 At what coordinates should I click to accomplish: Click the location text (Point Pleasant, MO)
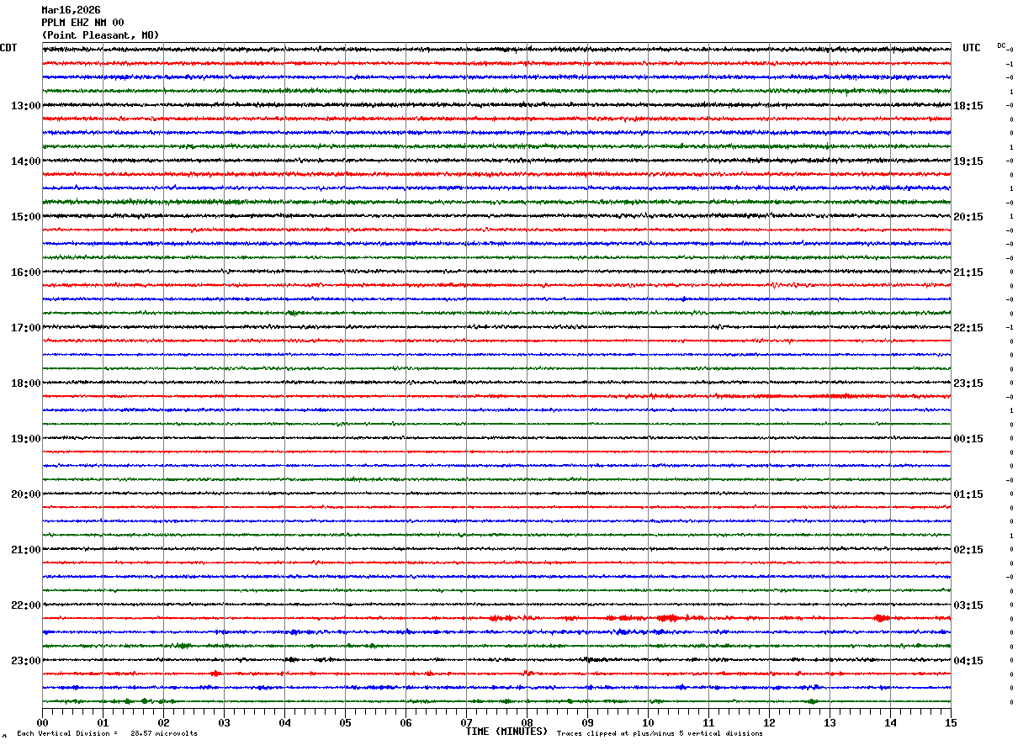tap(100, 35)
